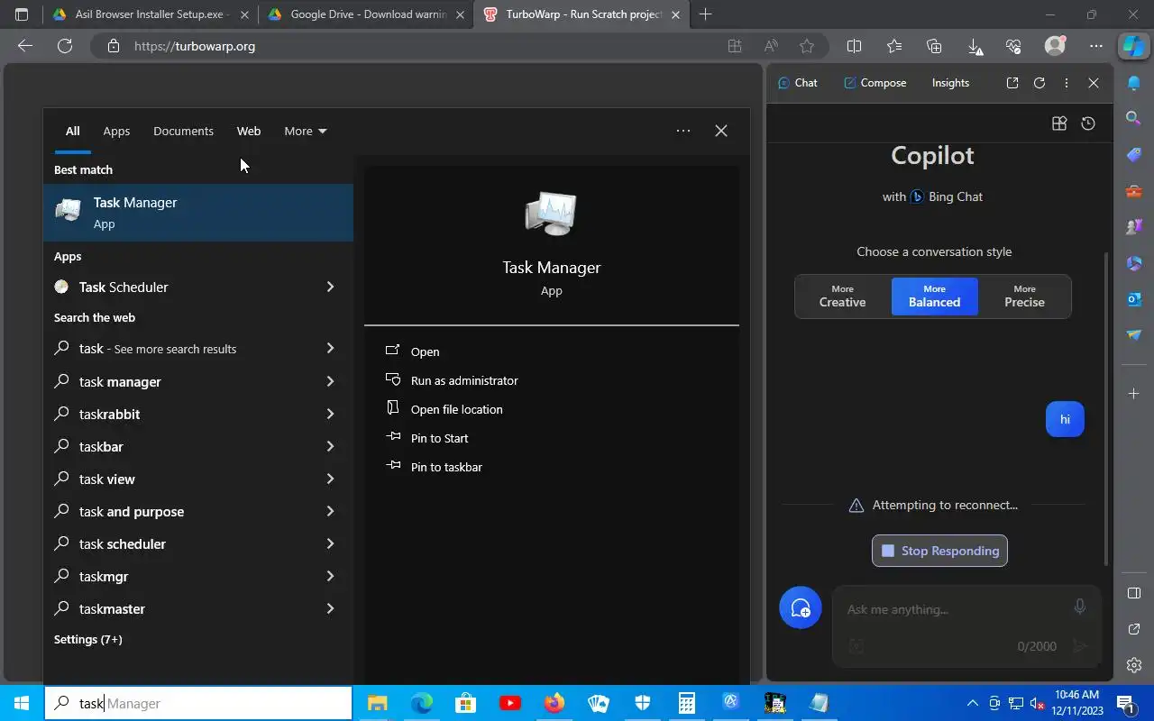Switch to the Documents search tab
Viewport: 1154px width, 721px height.
(x=183, y=131)
